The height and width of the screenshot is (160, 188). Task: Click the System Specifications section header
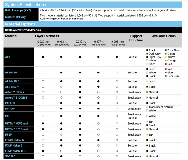tap(26, 5)
